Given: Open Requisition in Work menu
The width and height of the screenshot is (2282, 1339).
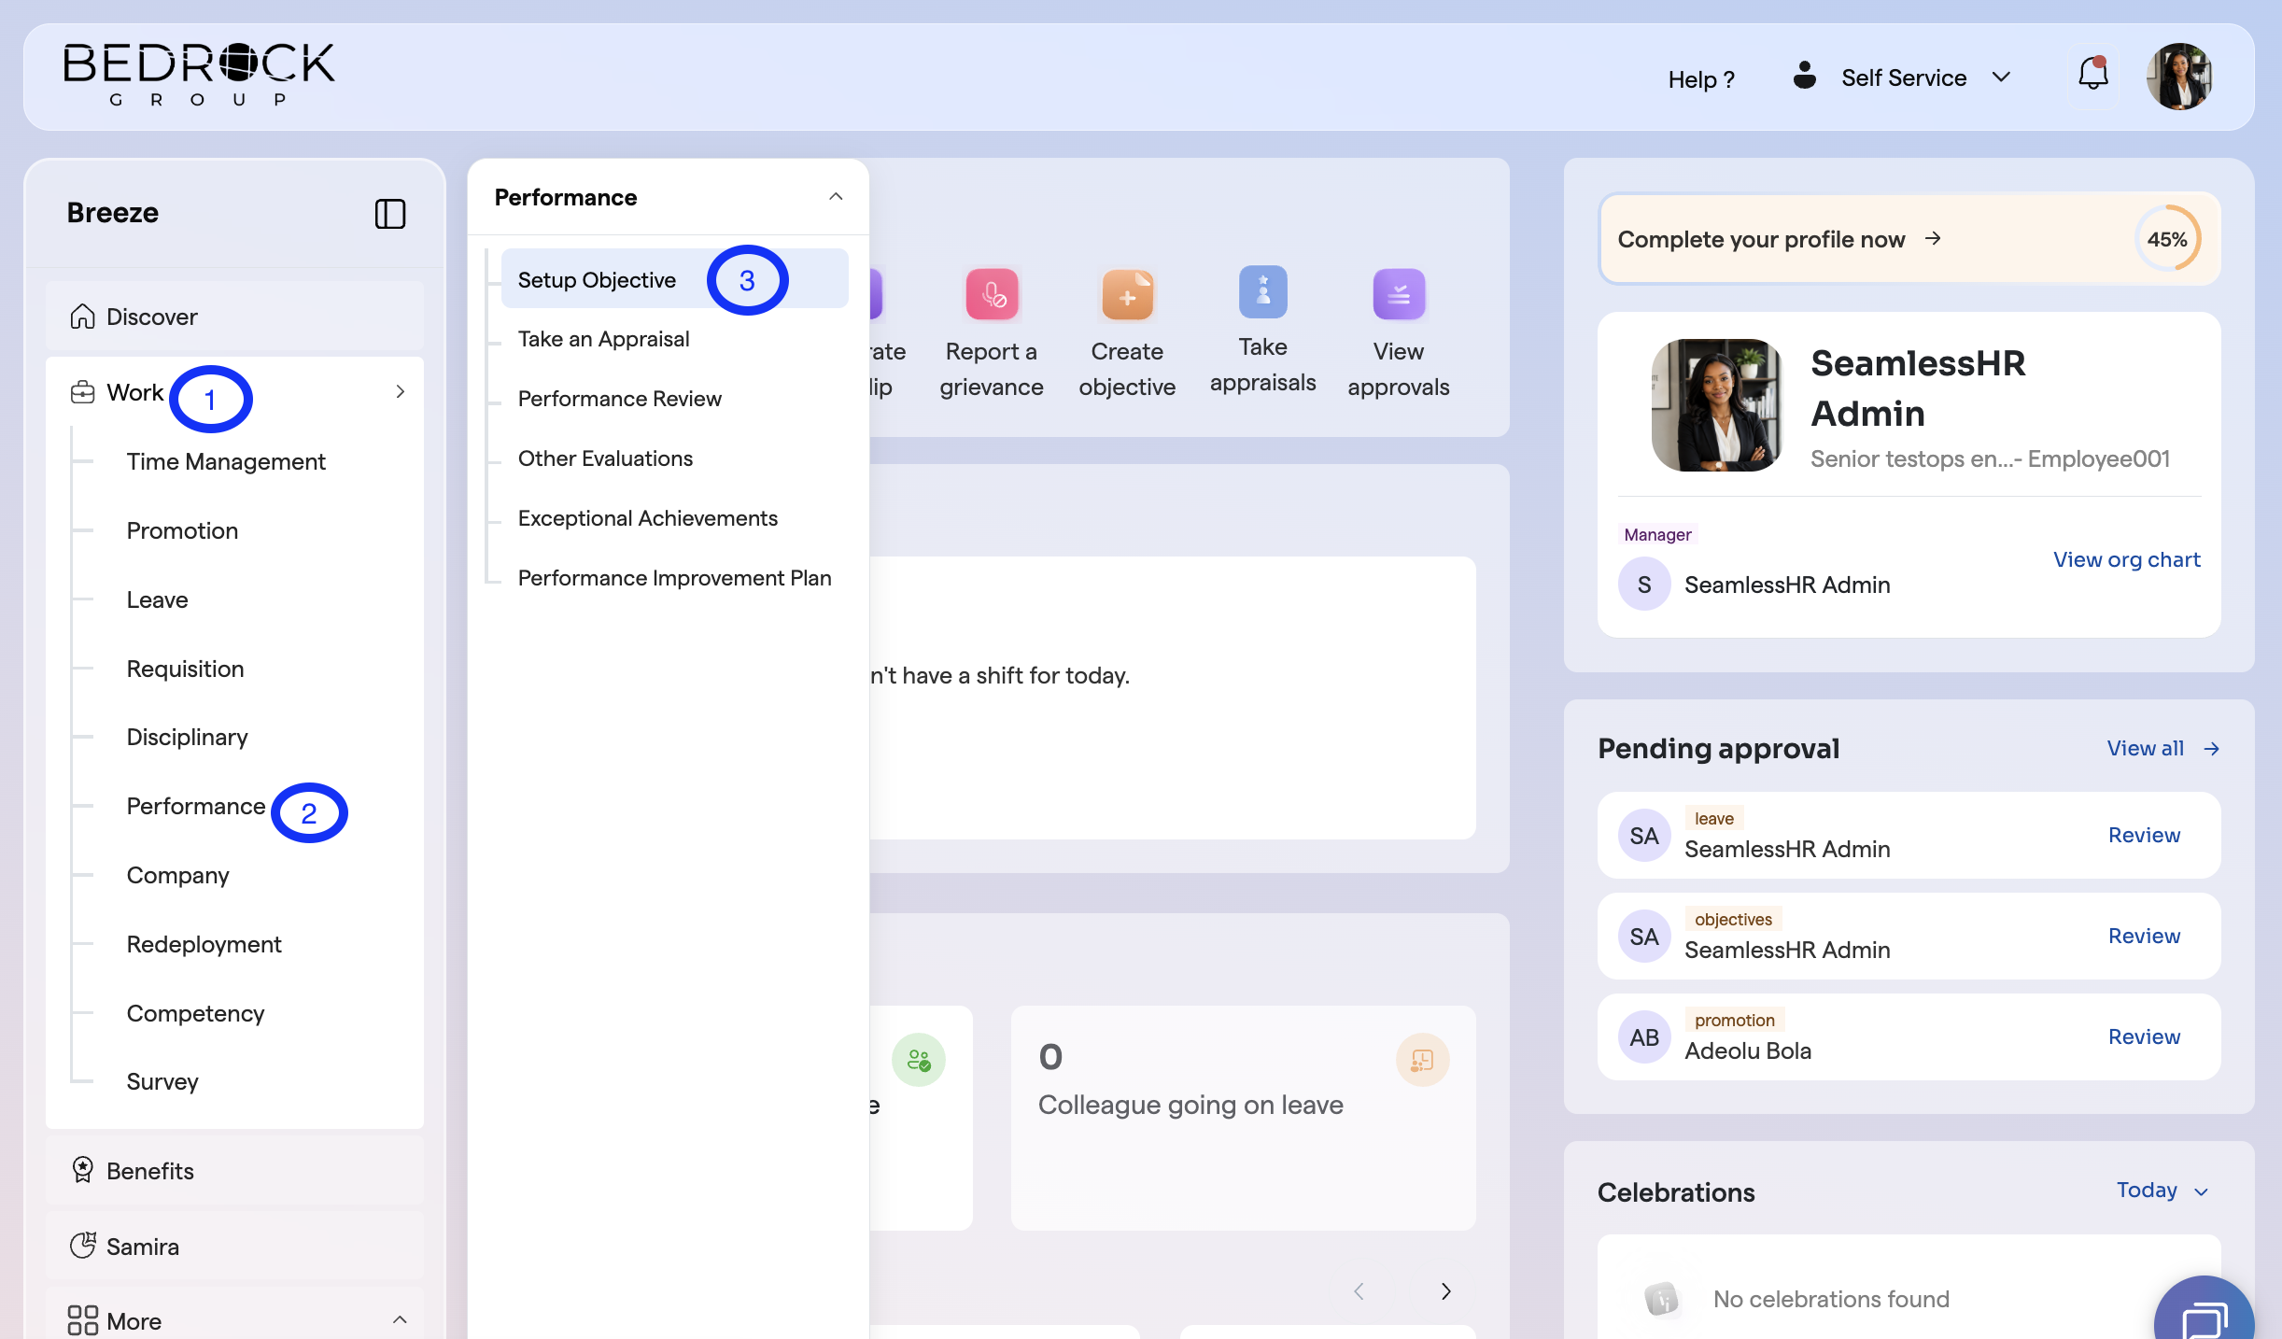Looking at the screenshot, I should [185, 669].
